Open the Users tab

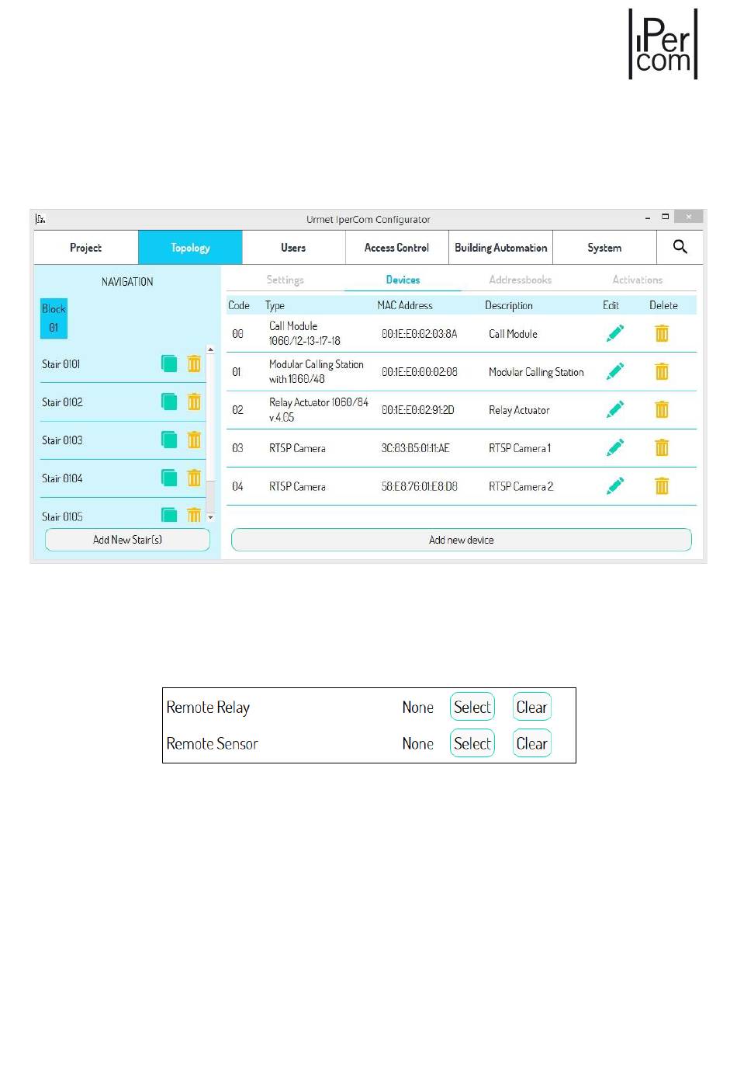click(293, 248)
